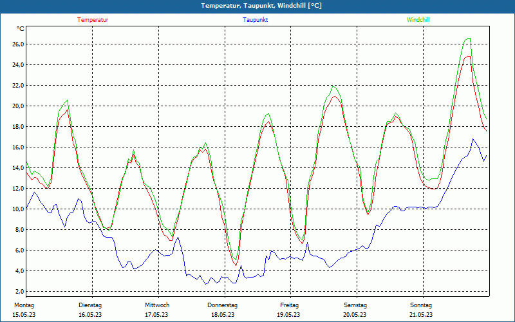The image size is (515, 322).
Task: Click the 22,0 y-axis value
Action: coord(19,86)
